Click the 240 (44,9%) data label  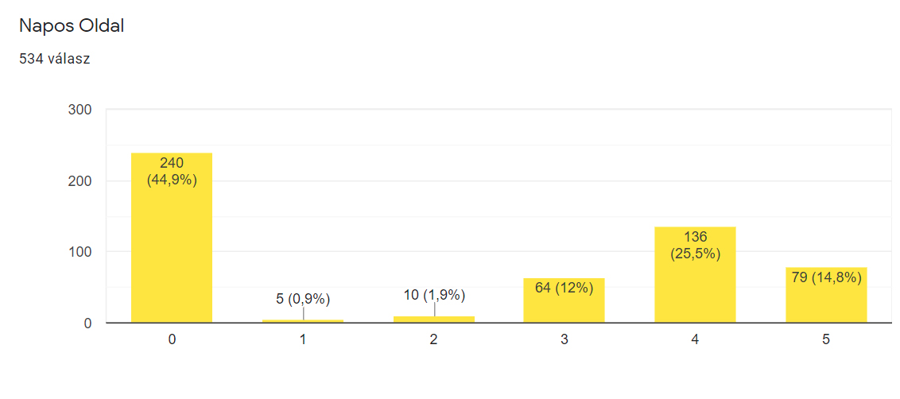point(172,172)
